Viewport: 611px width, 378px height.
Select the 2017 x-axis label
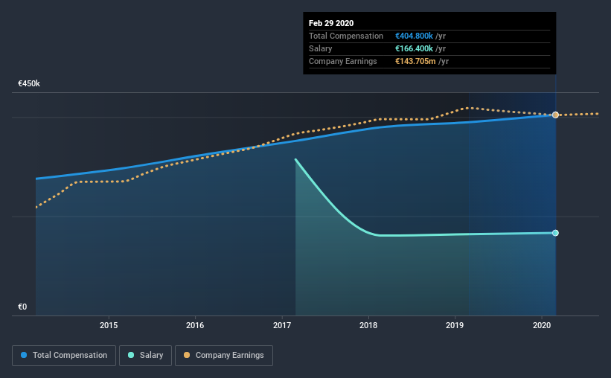[282, 325]
